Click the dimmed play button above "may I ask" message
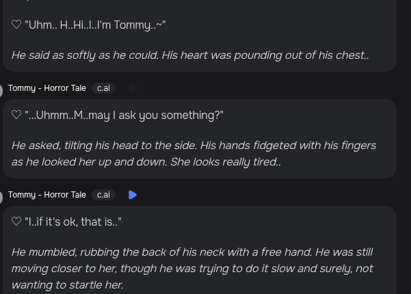Screen dimensions: 411x294 (133, 88)
